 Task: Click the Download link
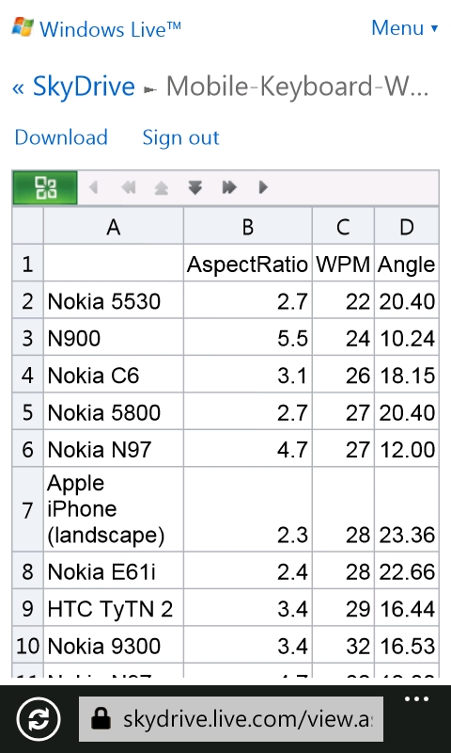61,137
